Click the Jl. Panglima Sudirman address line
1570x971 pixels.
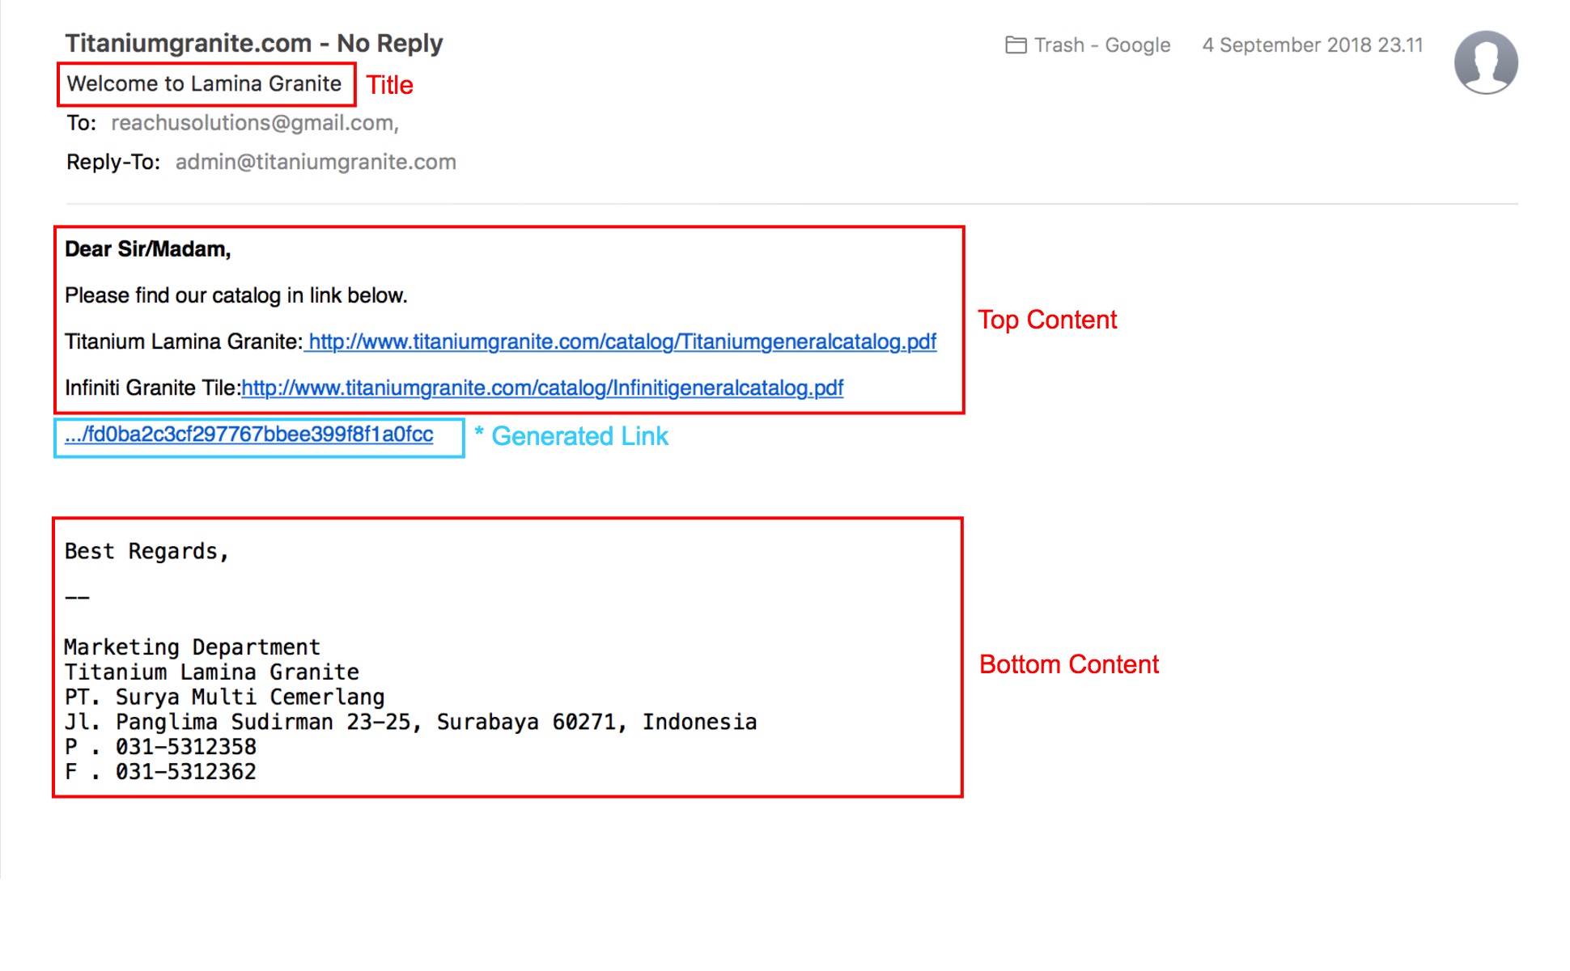[411, 722]
